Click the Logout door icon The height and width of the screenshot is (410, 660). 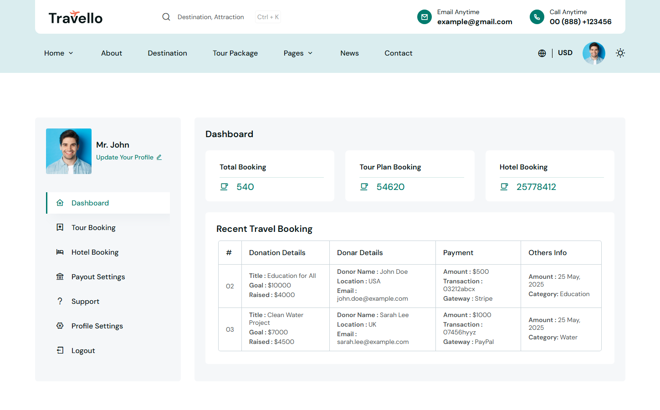[60, 350]
